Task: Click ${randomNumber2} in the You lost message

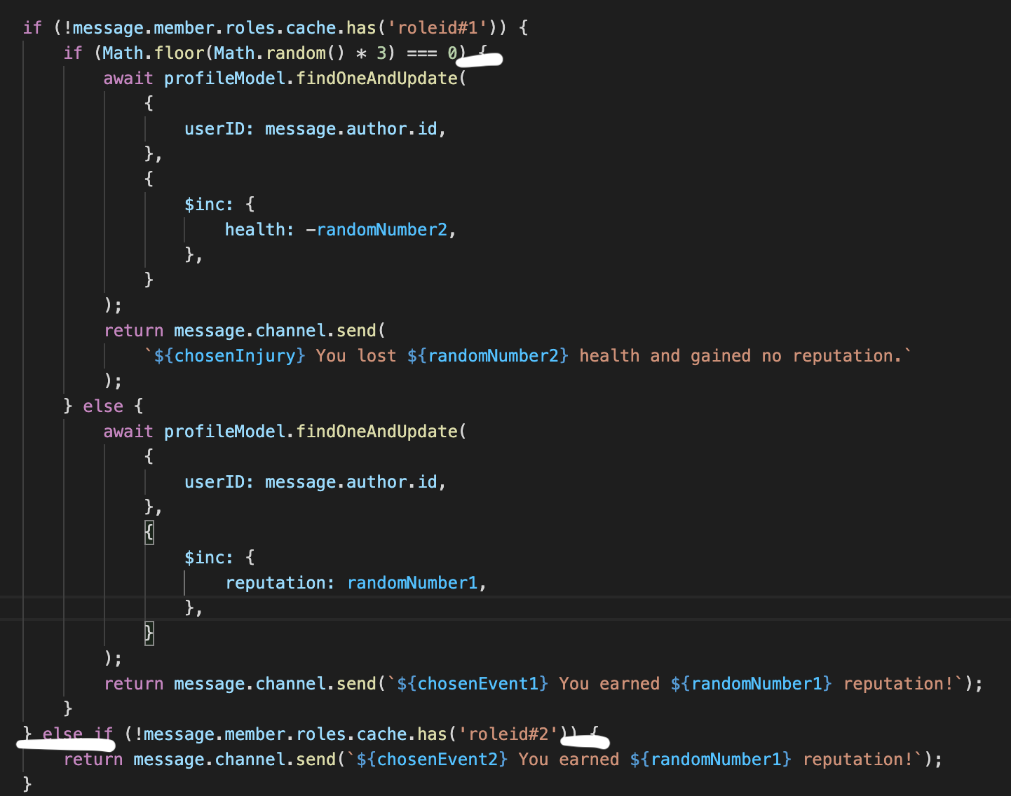Action: point(488,356)
